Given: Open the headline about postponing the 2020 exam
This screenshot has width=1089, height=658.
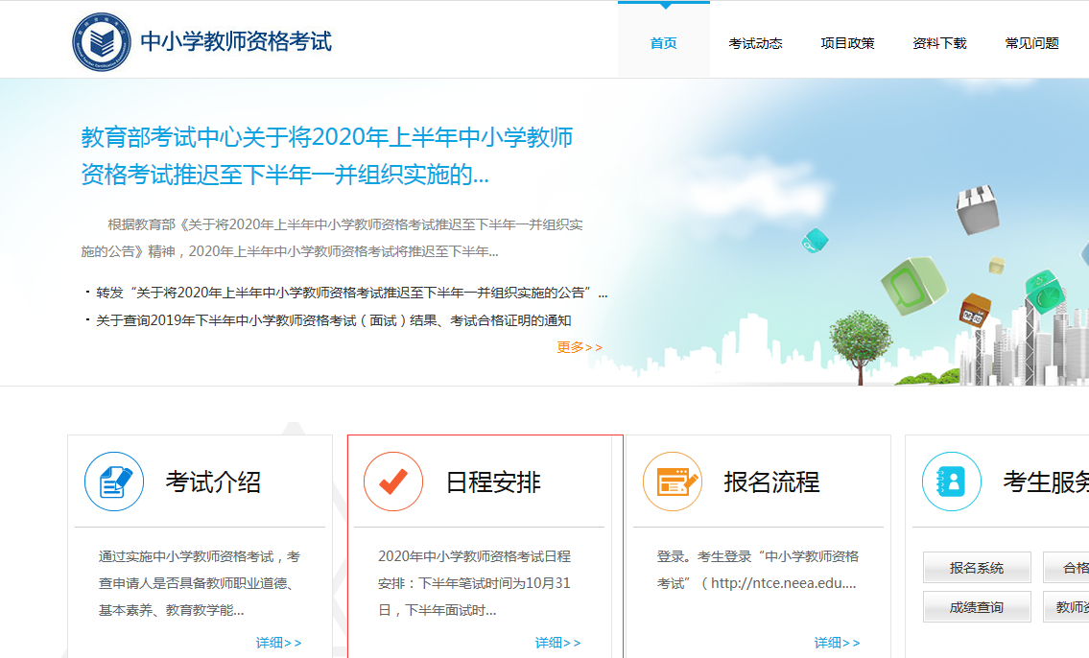Looking at the screenshot, I should (327, 156).
